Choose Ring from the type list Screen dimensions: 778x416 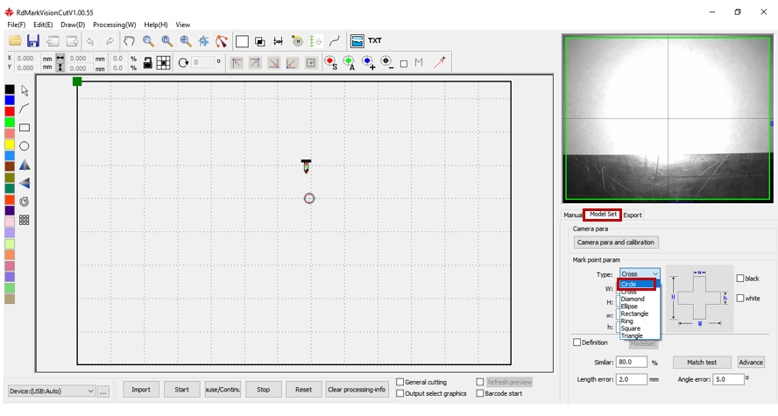[626, 321]
